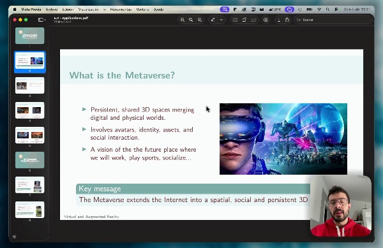Rotate the page with the rotate icon
The width and height of the screenshot is (383, 248).
point(244,20)
